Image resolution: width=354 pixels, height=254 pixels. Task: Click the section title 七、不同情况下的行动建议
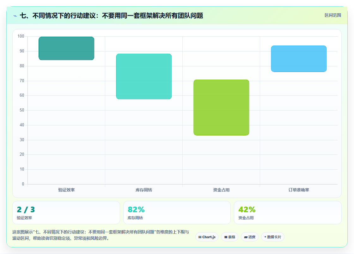click(x=112, y=15)
